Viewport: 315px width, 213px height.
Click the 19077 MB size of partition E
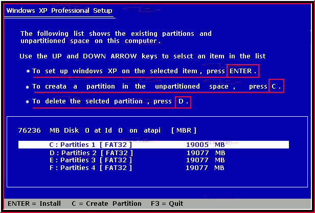coord(205,160)
